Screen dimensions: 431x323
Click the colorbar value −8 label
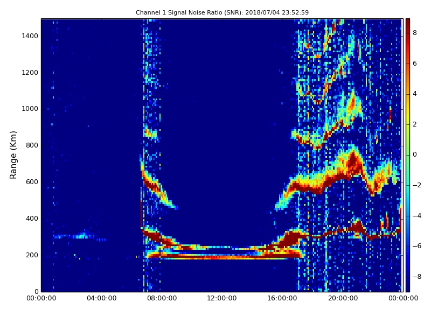pyautogui.click(x=416, y=277)
